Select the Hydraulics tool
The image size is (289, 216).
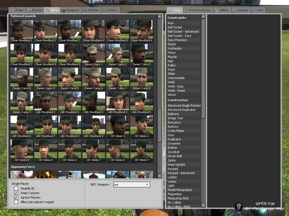[184, 48]
